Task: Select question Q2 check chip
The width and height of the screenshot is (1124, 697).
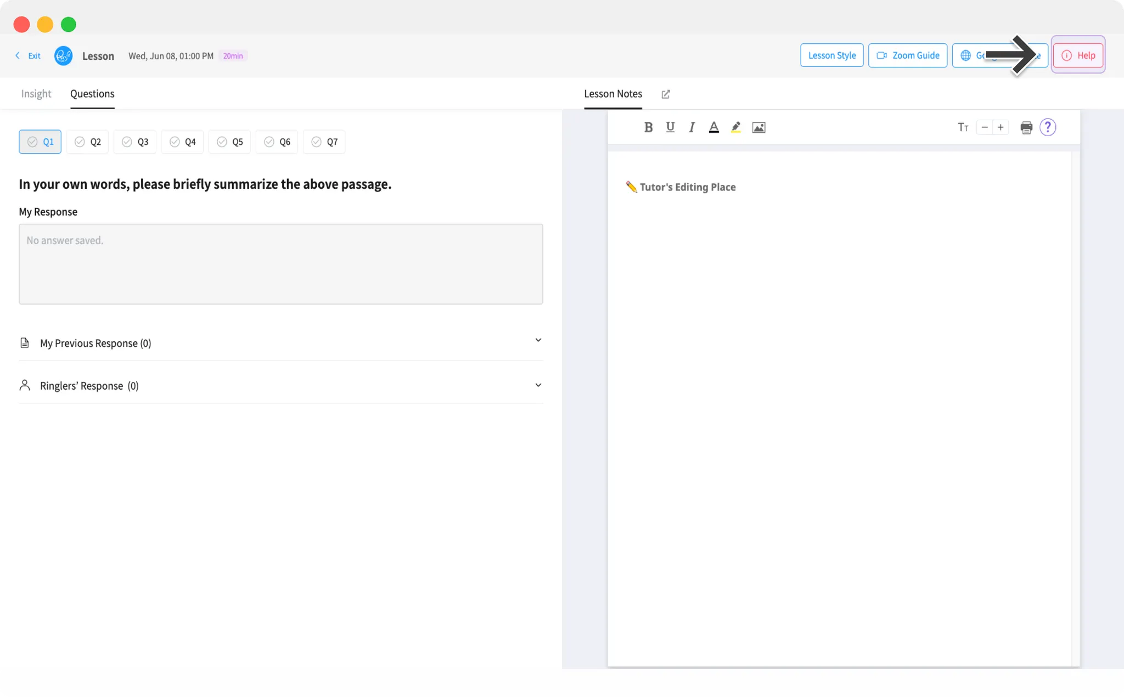Action: (x=87, y=142)
